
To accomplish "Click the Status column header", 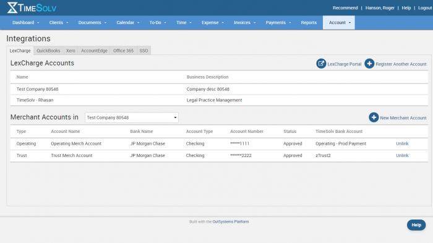I will tap(289, 132).
